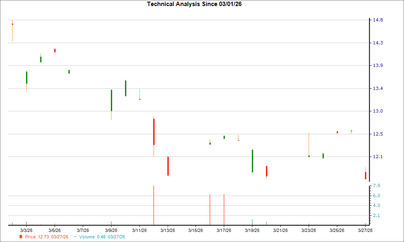The image size is (404, 242).
Task: Click the red candlestick on 3/13/26
Action: click(168, 166)
